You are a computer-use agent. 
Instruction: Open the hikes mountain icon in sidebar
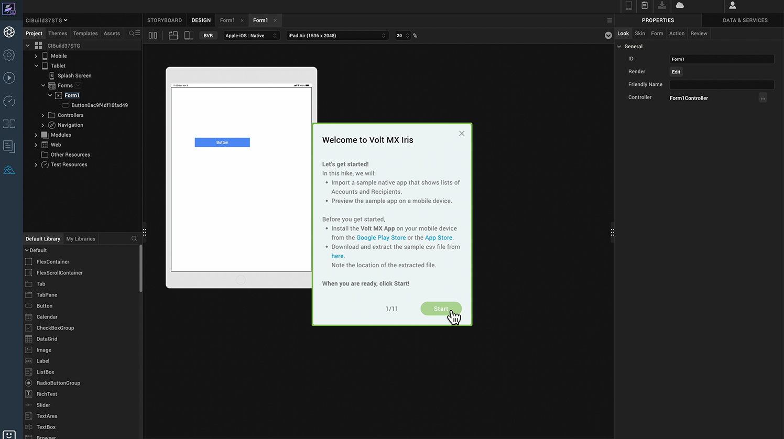[x=9, y=170]
